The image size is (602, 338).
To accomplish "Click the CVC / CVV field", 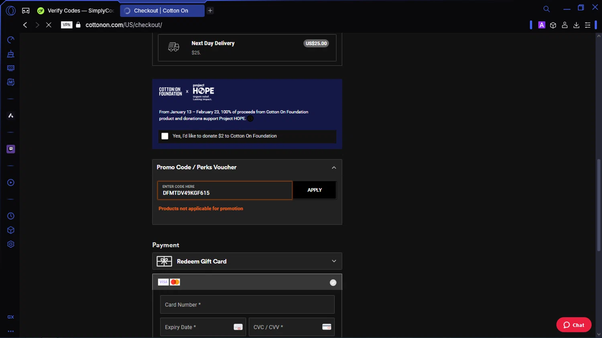I will (292, 327).
